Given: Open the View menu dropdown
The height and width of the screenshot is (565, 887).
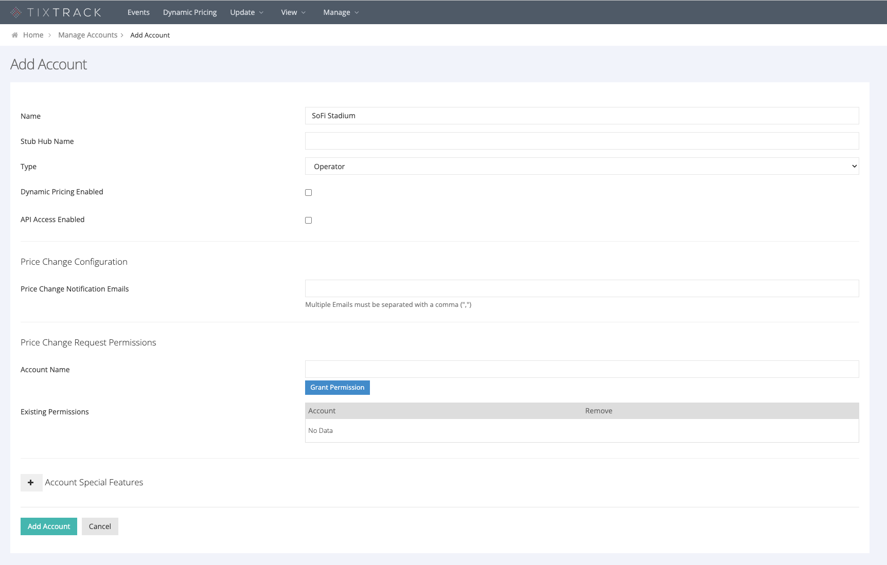Looking at the screenshot, I should point(293,12).
